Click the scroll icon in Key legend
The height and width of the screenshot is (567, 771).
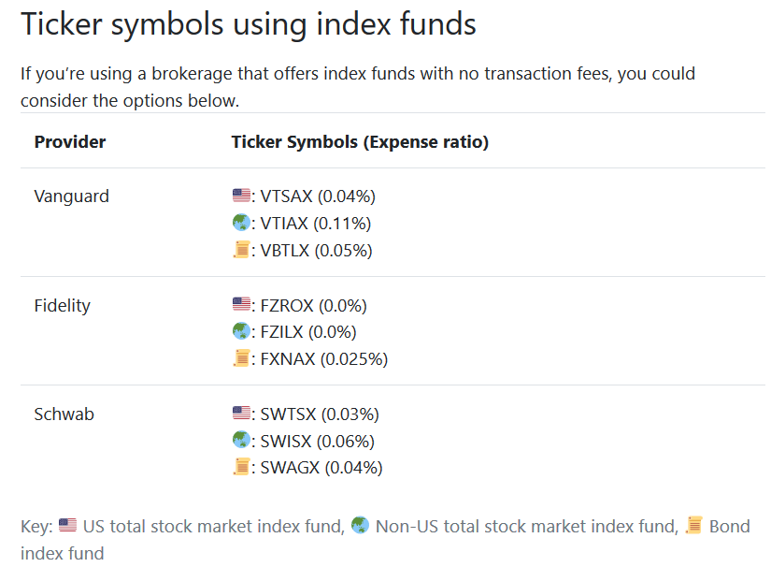(693, 526)
